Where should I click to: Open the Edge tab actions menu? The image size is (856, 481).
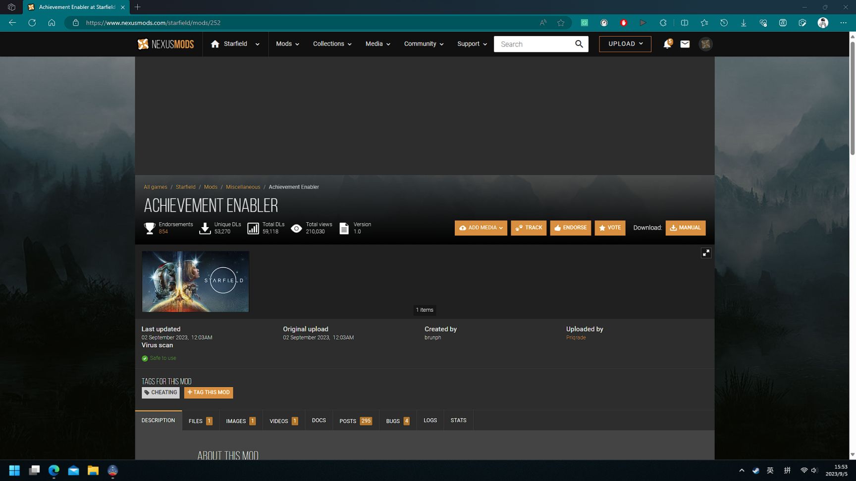[x=11, y=7]
